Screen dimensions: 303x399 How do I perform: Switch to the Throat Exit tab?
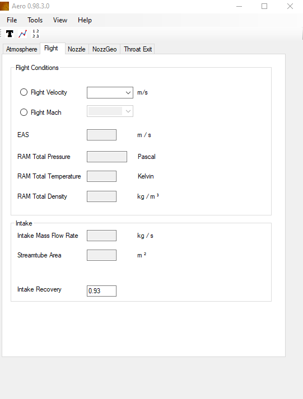tap(138, 49)
